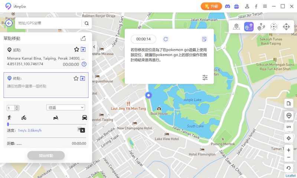Image resolution: width=297 pixels, height=178 pixels.
Task: Open the cooldown notes list icon
Action: (204, 39)
